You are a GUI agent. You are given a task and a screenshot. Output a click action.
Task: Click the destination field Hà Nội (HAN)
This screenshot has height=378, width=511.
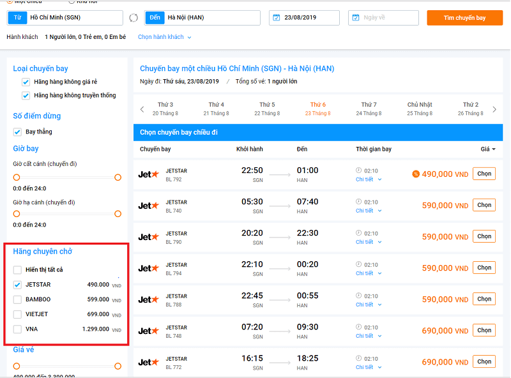click(202, 18)
